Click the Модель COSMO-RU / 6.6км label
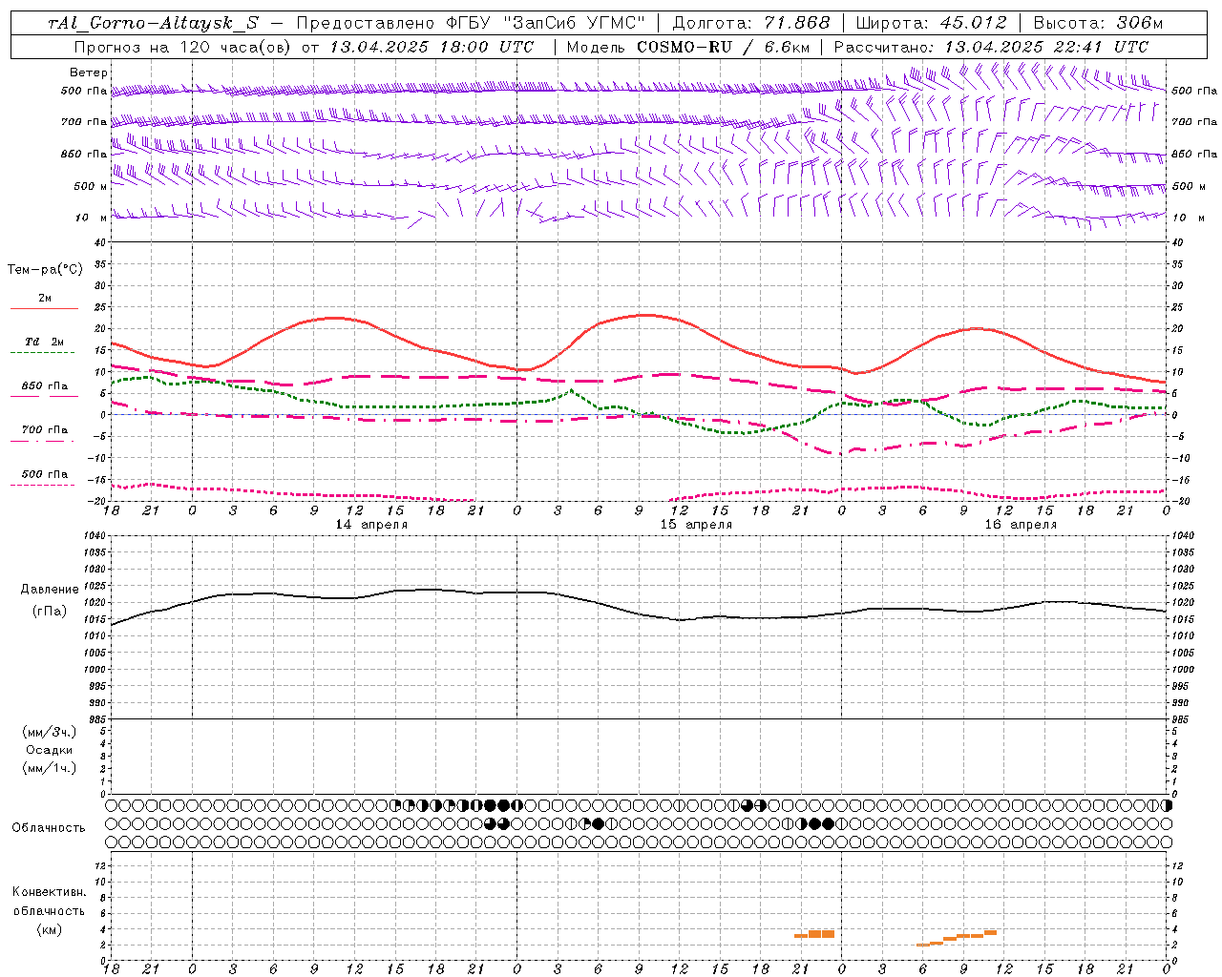Viewport: 1222px width, 977px height. (x=688, y=47)
